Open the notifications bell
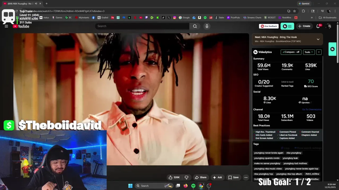This screenshot has width=339, height=190. click(x=318, y=26)
